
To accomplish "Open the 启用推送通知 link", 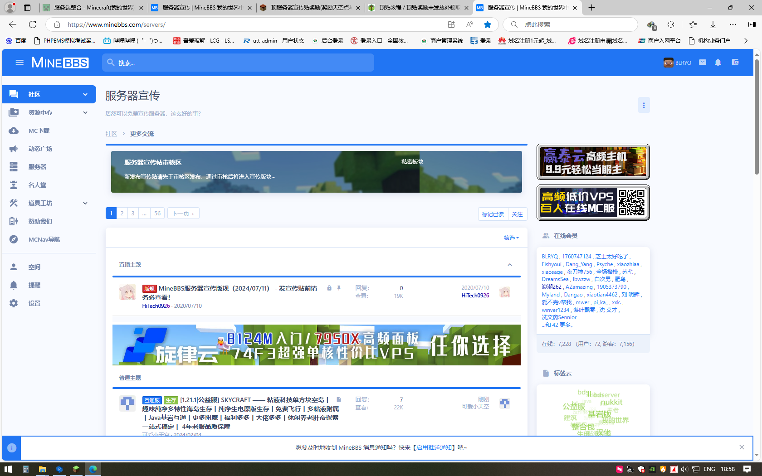I will coord(434,447).
